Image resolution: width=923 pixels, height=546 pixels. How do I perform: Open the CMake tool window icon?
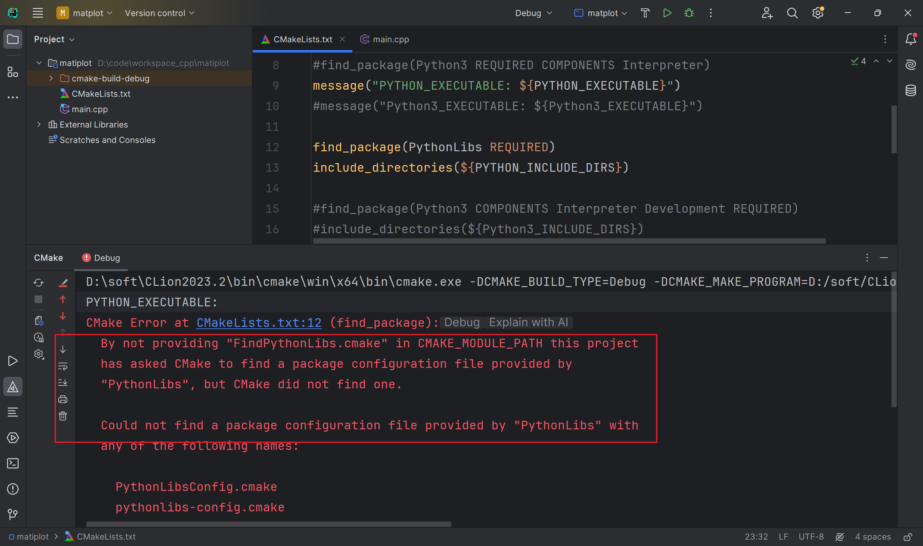[x=13, y=387]
